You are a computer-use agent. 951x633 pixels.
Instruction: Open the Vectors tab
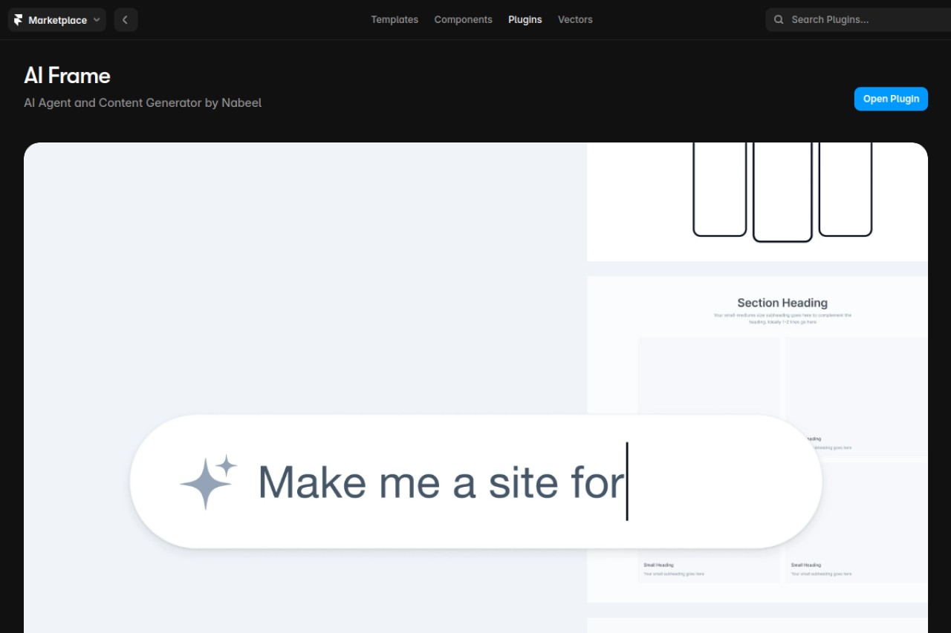point(575,20)
